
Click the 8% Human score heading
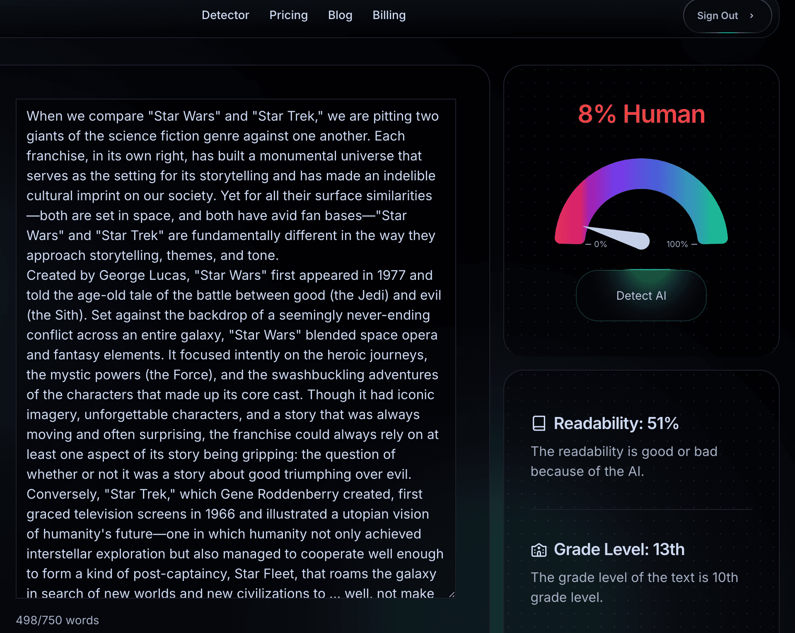(x=641, y=114)
